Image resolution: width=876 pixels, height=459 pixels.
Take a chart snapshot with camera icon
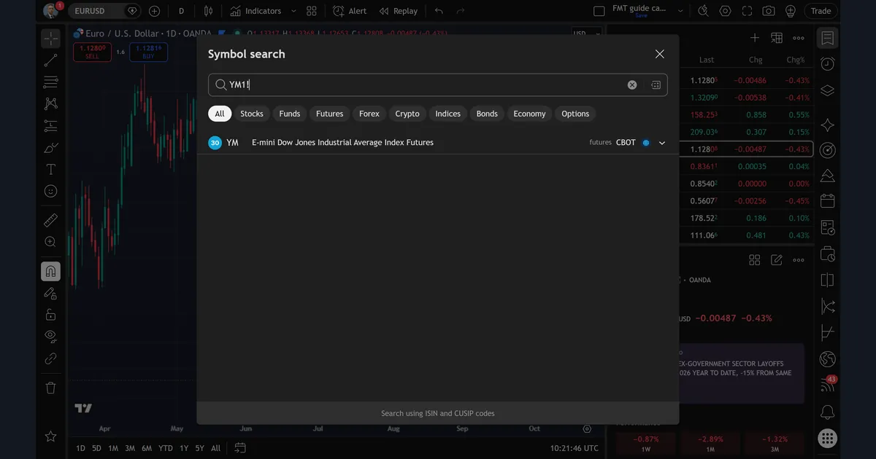coord(769,11)
